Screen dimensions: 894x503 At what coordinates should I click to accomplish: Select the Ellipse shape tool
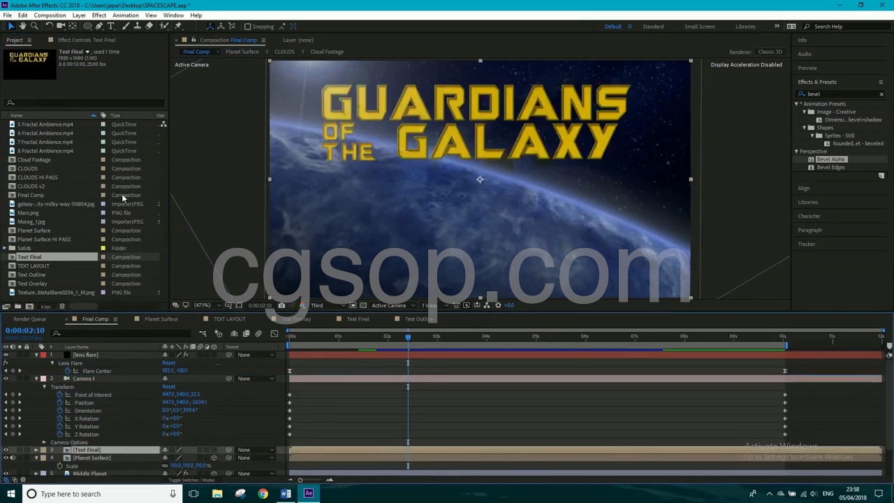[x=87, y=27]
